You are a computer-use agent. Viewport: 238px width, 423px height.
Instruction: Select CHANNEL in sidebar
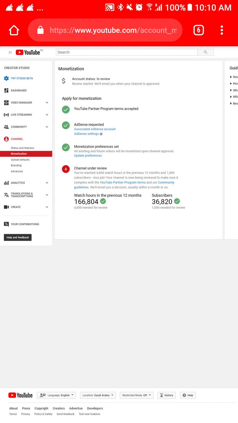pyautogui.click(x=17, y=139)
